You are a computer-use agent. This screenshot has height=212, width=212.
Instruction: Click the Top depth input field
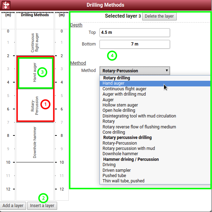click(x=134, y=32)
